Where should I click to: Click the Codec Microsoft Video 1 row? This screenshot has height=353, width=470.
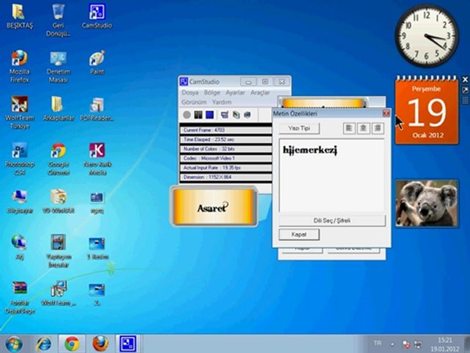pyautogui.click(x=225, y=158)
